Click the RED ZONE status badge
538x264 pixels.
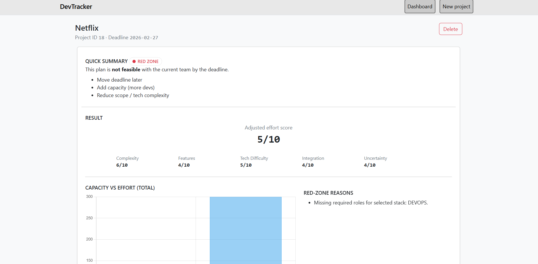coord(146,61)
